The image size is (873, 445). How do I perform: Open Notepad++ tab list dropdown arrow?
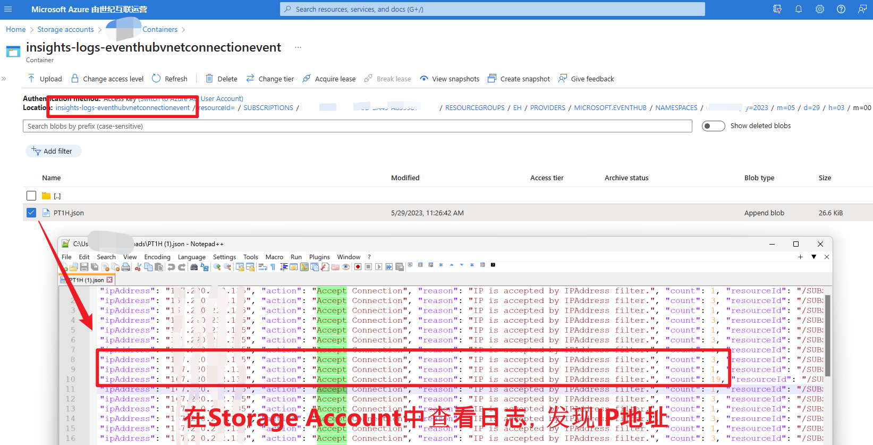point(813,257)
